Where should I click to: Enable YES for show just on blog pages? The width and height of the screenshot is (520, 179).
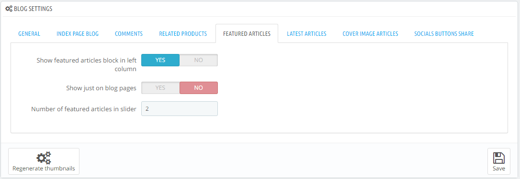click(x=160, y=88)
